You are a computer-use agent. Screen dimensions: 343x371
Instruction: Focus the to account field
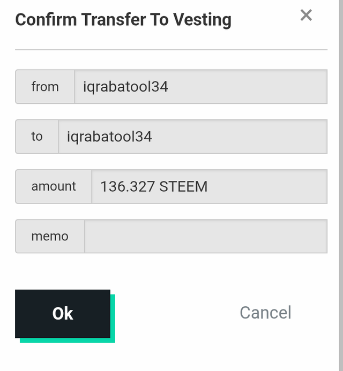[193, 137]
